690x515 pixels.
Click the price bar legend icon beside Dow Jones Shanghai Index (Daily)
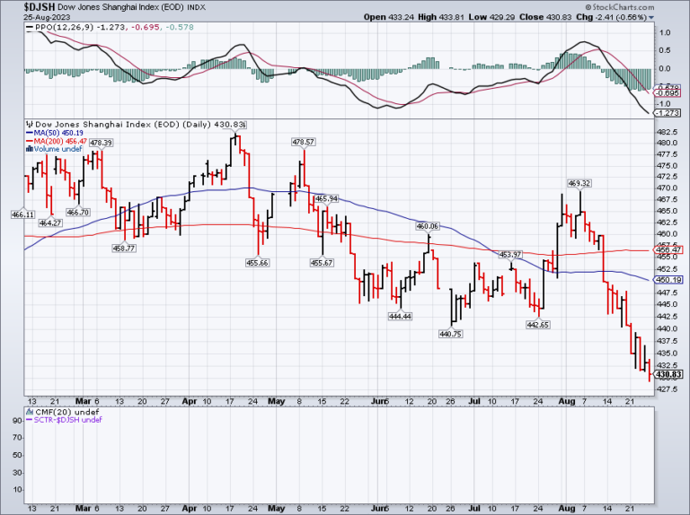click(x=28, y=124)
